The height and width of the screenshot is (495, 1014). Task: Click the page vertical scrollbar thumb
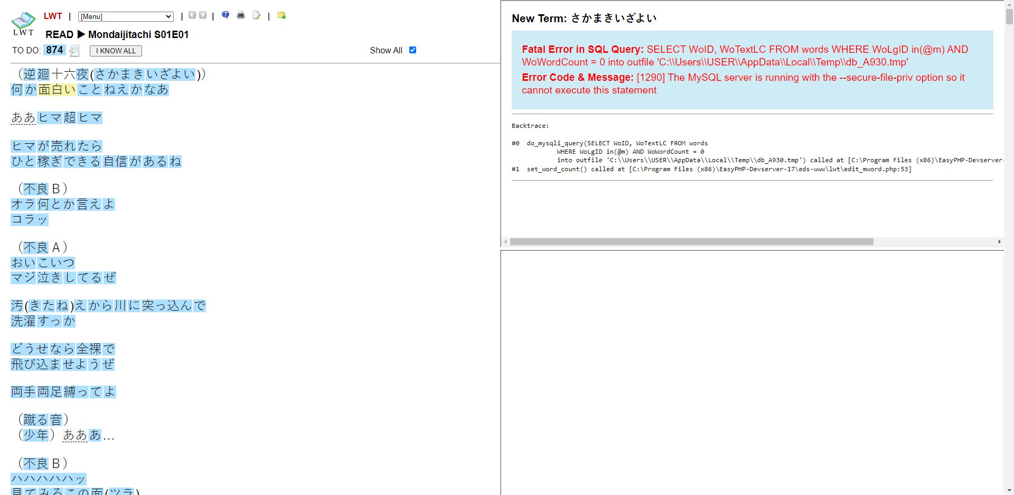1009,16
